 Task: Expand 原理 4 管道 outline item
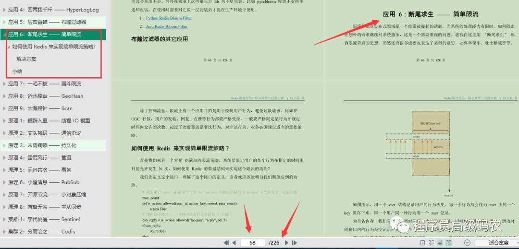4,157
